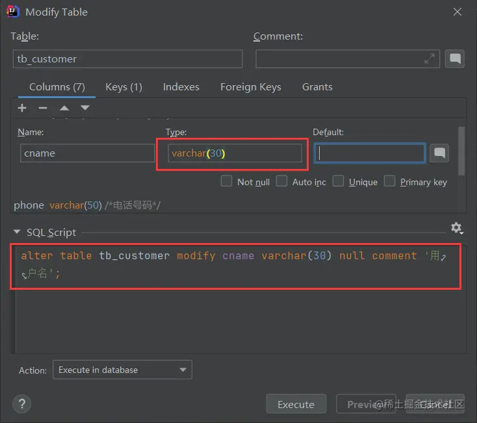Enable the Not null checkbox
The image size is (477, 423).
coord(226,181)
